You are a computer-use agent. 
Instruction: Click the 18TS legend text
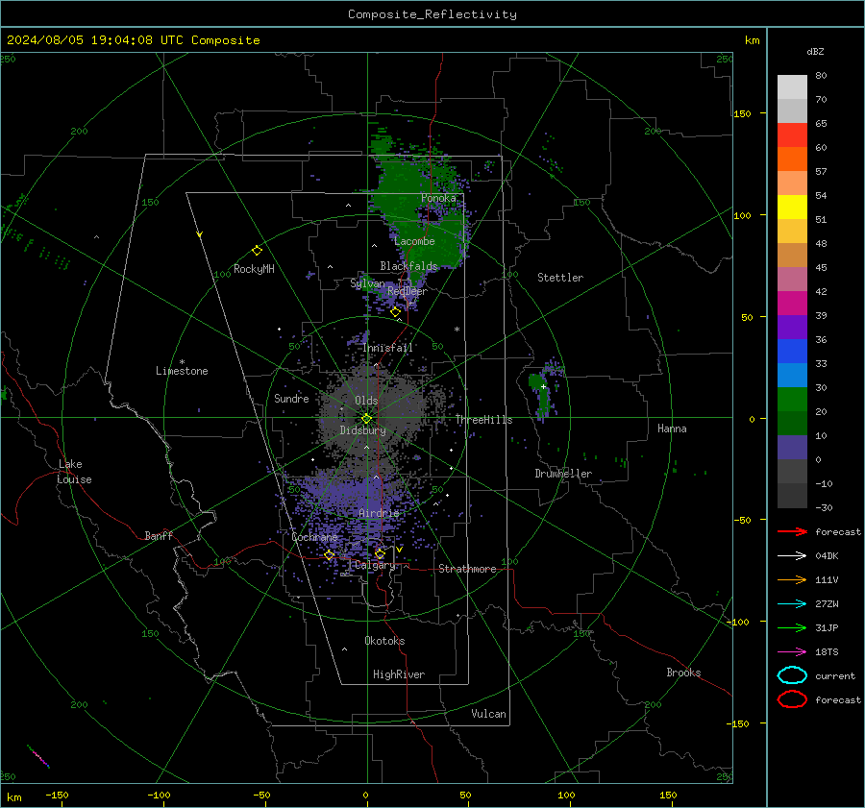(x=827, y=652)
